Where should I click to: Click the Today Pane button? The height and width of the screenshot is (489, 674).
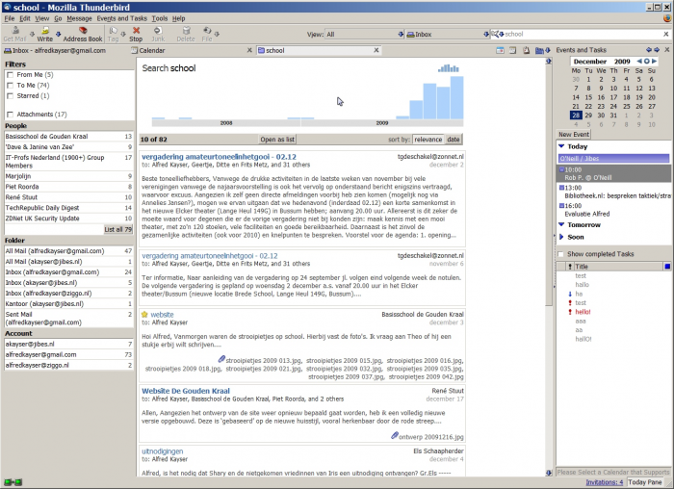(645, 482)
